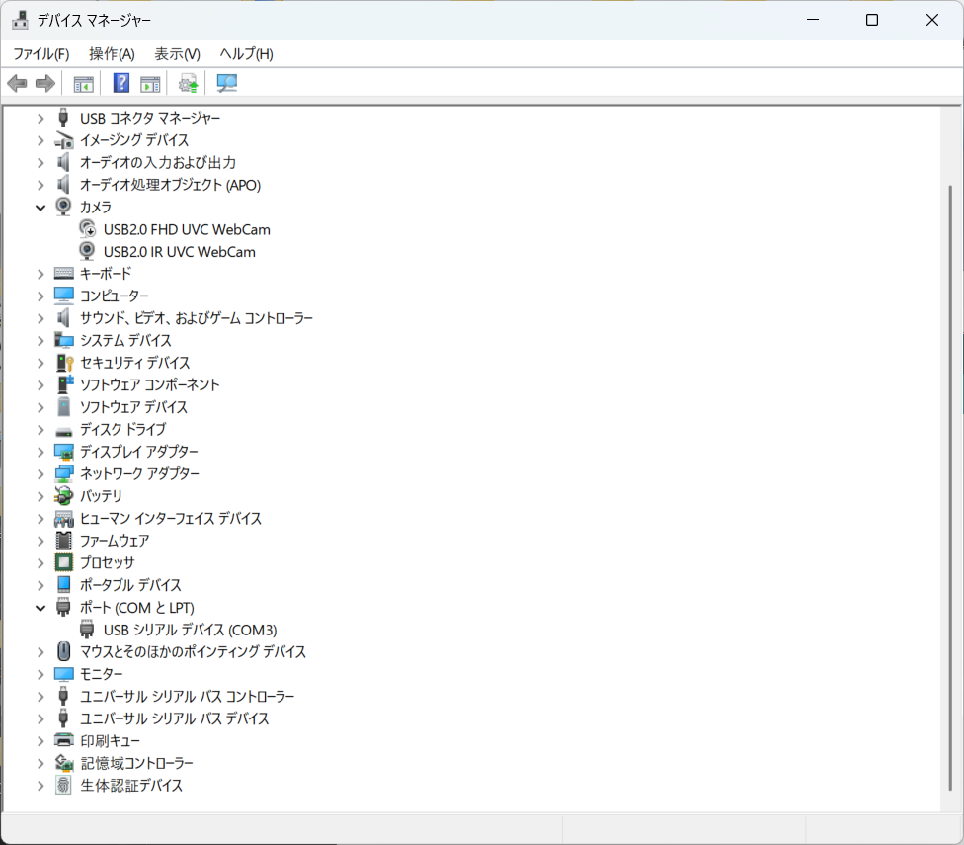Select the USB2.0 IR UVC WebCam device
964x845 pixels.
[179, 252]
